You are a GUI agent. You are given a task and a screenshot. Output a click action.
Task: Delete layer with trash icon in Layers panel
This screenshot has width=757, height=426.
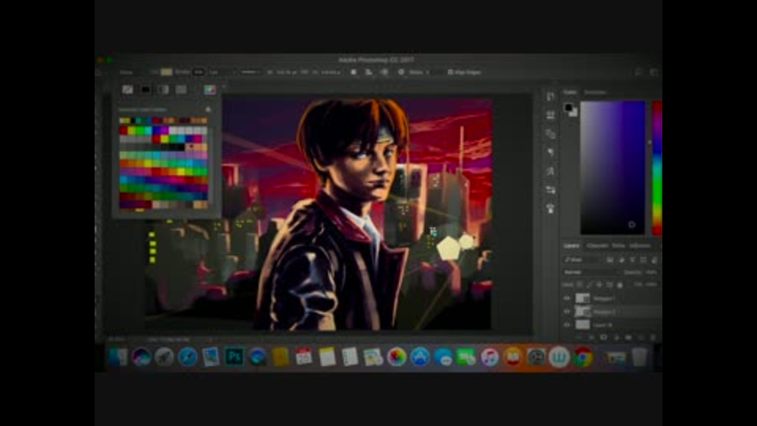653,337
